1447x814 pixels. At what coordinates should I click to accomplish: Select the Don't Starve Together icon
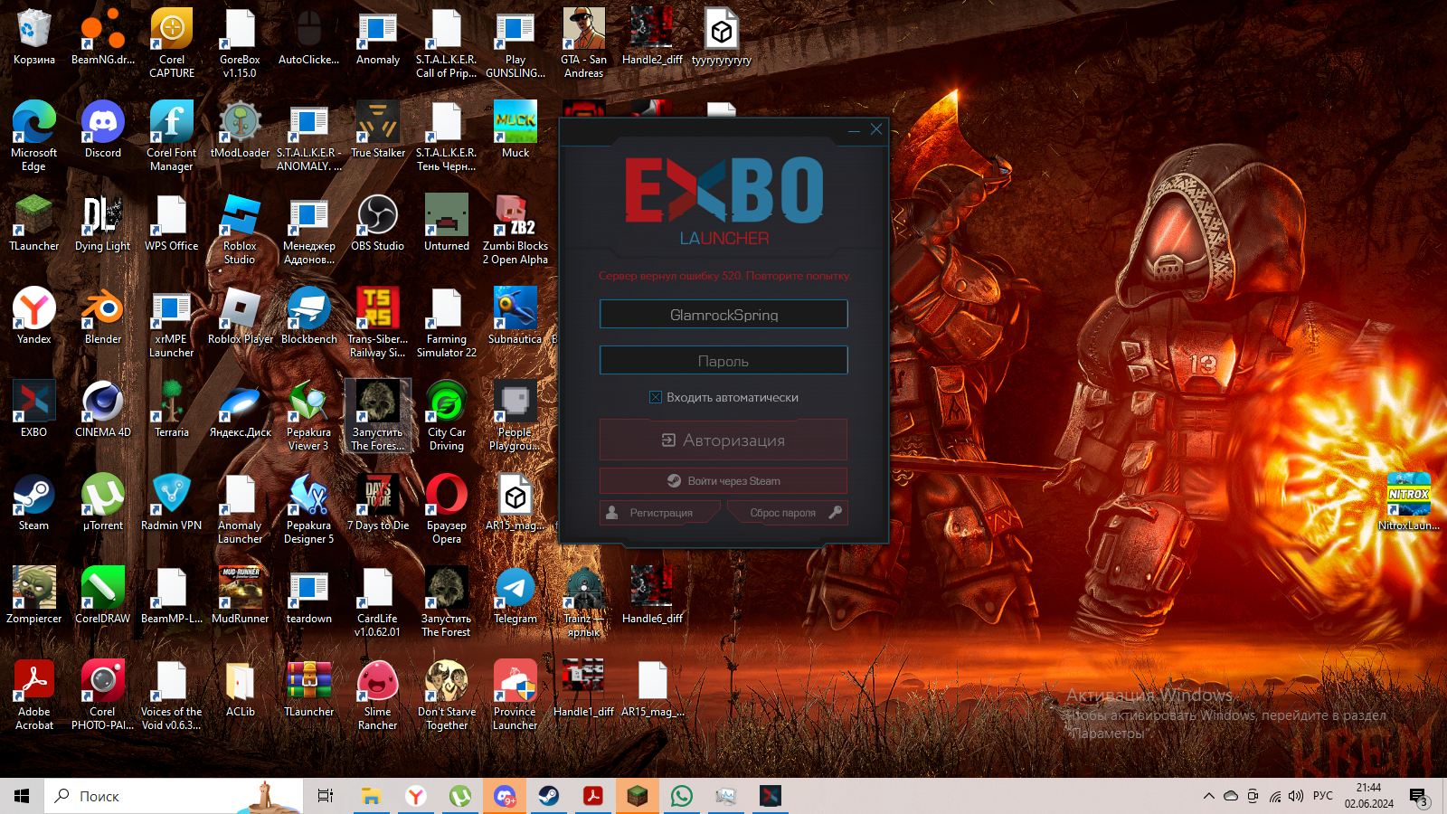(x=447, y=695)
